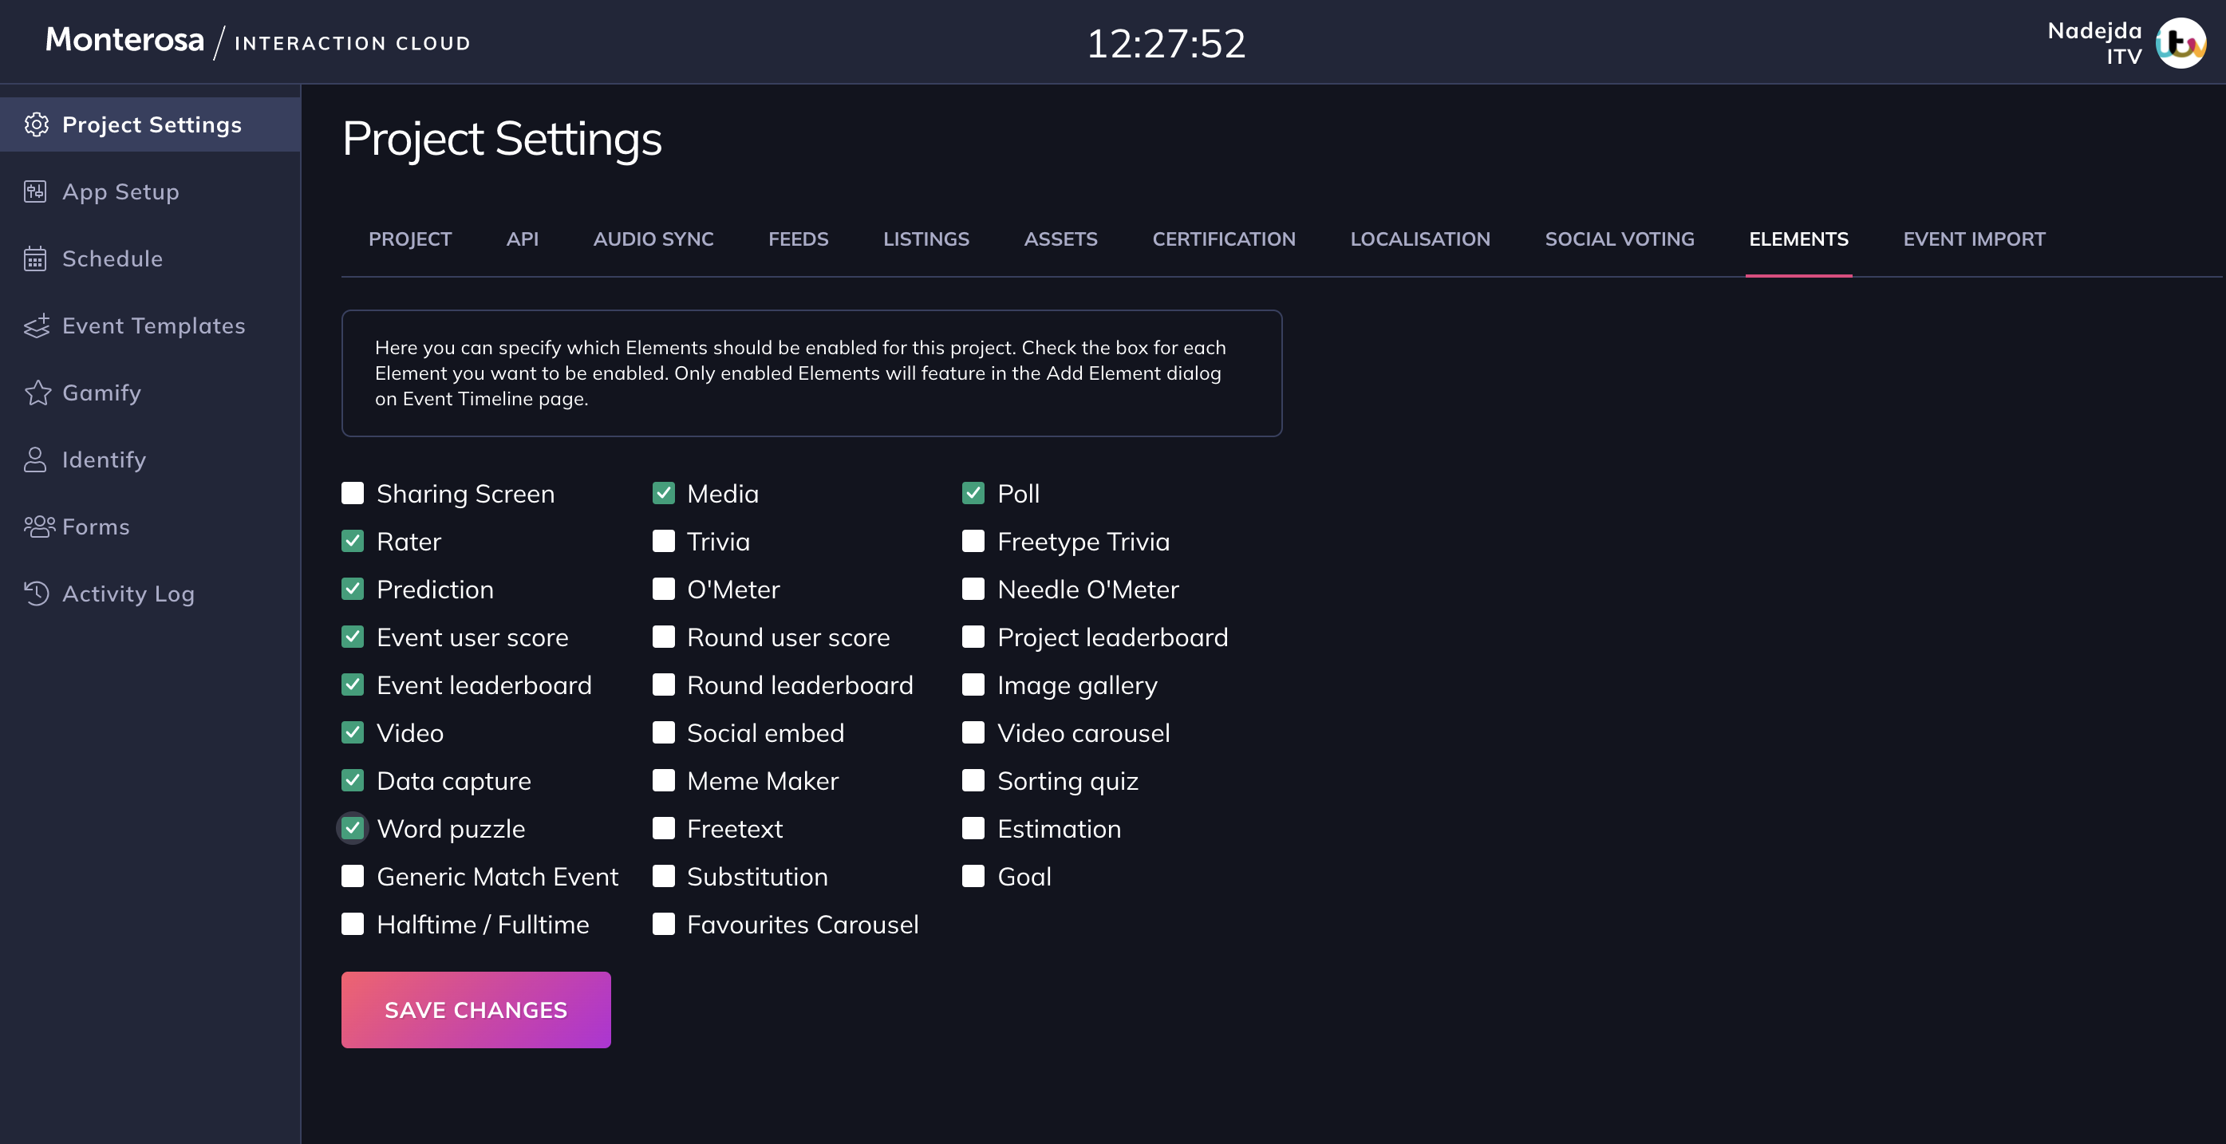Click the Event Templates icon
The image size is (2226, 1144).
[x=36, y=325]
